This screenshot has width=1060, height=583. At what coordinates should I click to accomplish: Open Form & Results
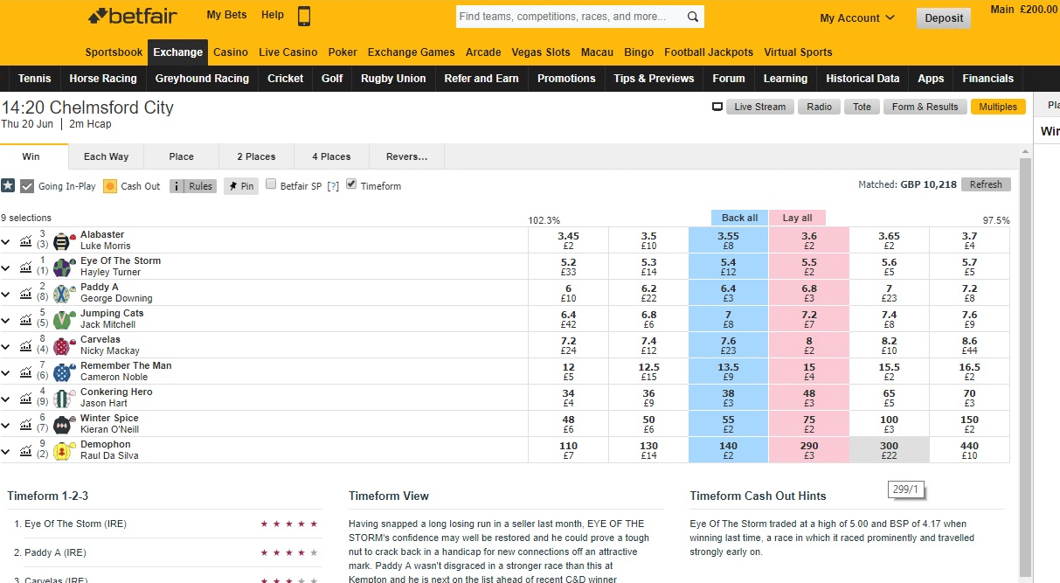coord(925,107)
